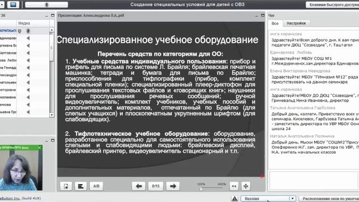Toggle the microphone icon in КРИПКиПРО row
Screen dimensions: 359x202
[x=28, y=31]
